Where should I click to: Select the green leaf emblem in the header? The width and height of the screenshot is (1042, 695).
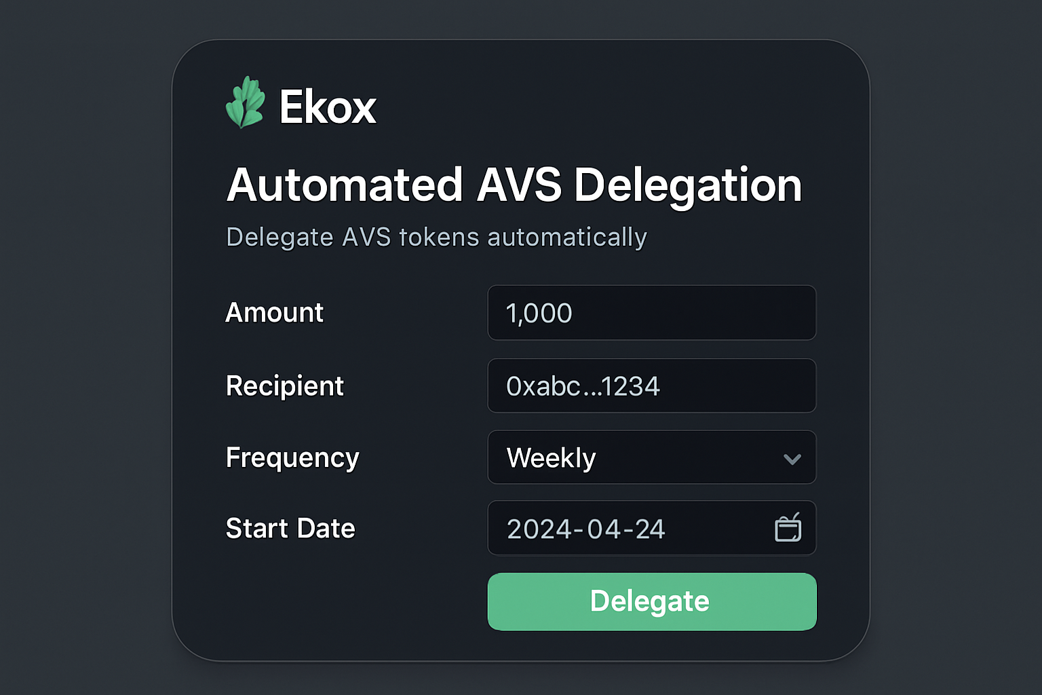click(247, 102)
